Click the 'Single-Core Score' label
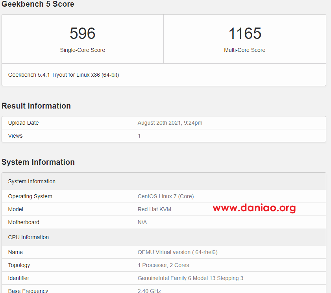This screenshot has height=293, width=331. 83,50
